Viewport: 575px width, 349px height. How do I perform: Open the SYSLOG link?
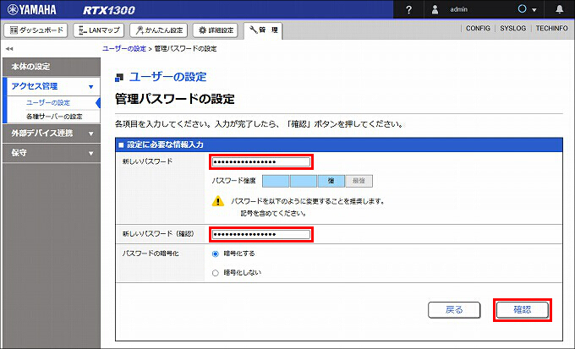coord(512,28)
